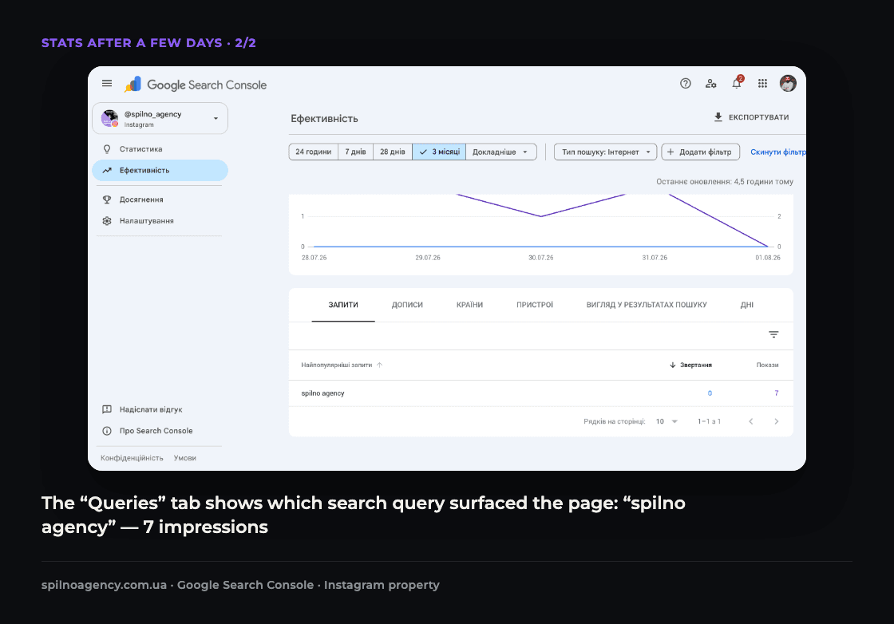Select the 24 години date range
894x624 pixels.
(x=313, y=152)
